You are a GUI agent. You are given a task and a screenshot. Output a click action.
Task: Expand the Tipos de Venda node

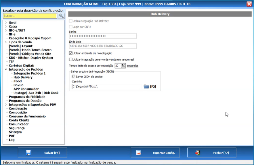point(6,42)
